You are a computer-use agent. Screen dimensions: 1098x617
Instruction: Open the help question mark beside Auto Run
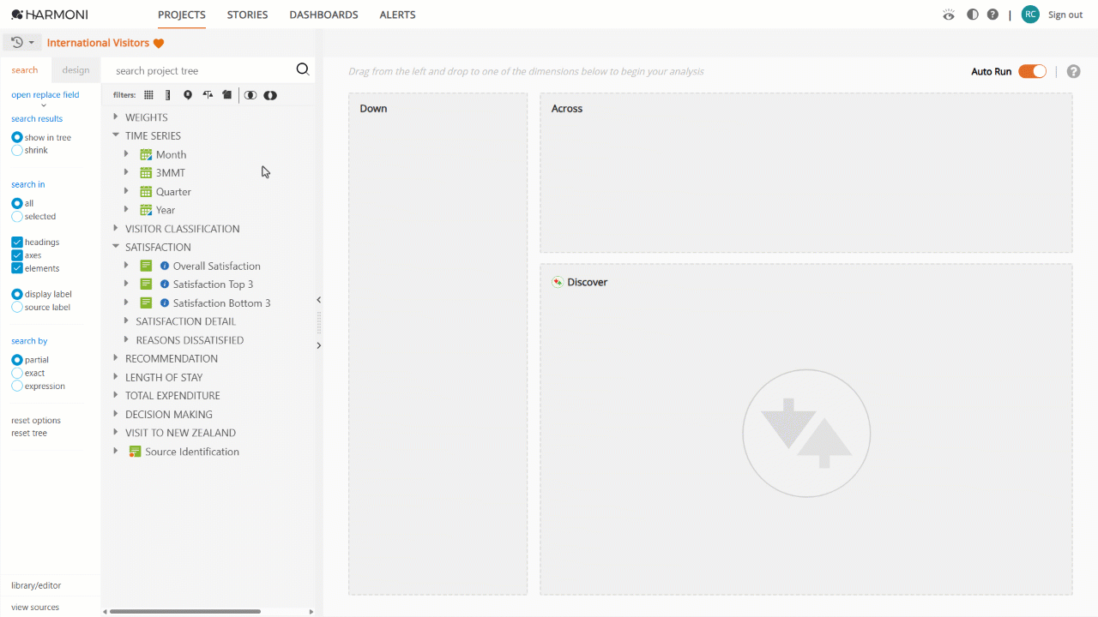click(1073, 72)
